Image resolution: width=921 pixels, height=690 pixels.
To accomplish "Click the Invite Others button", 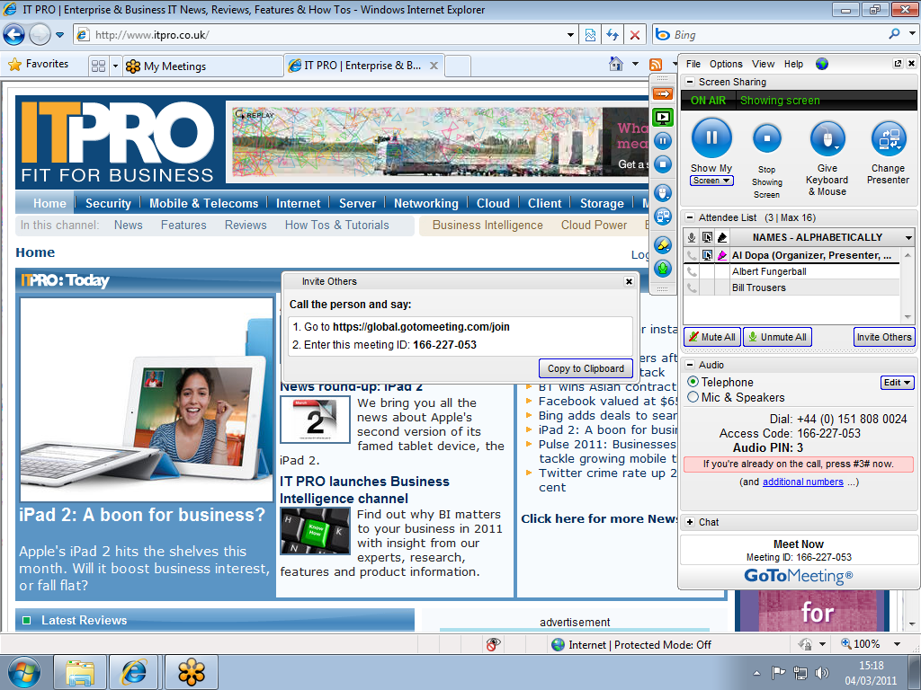I will (884, 337).
